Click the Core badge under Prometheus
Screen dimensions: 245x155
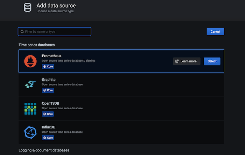click(48, 66)
